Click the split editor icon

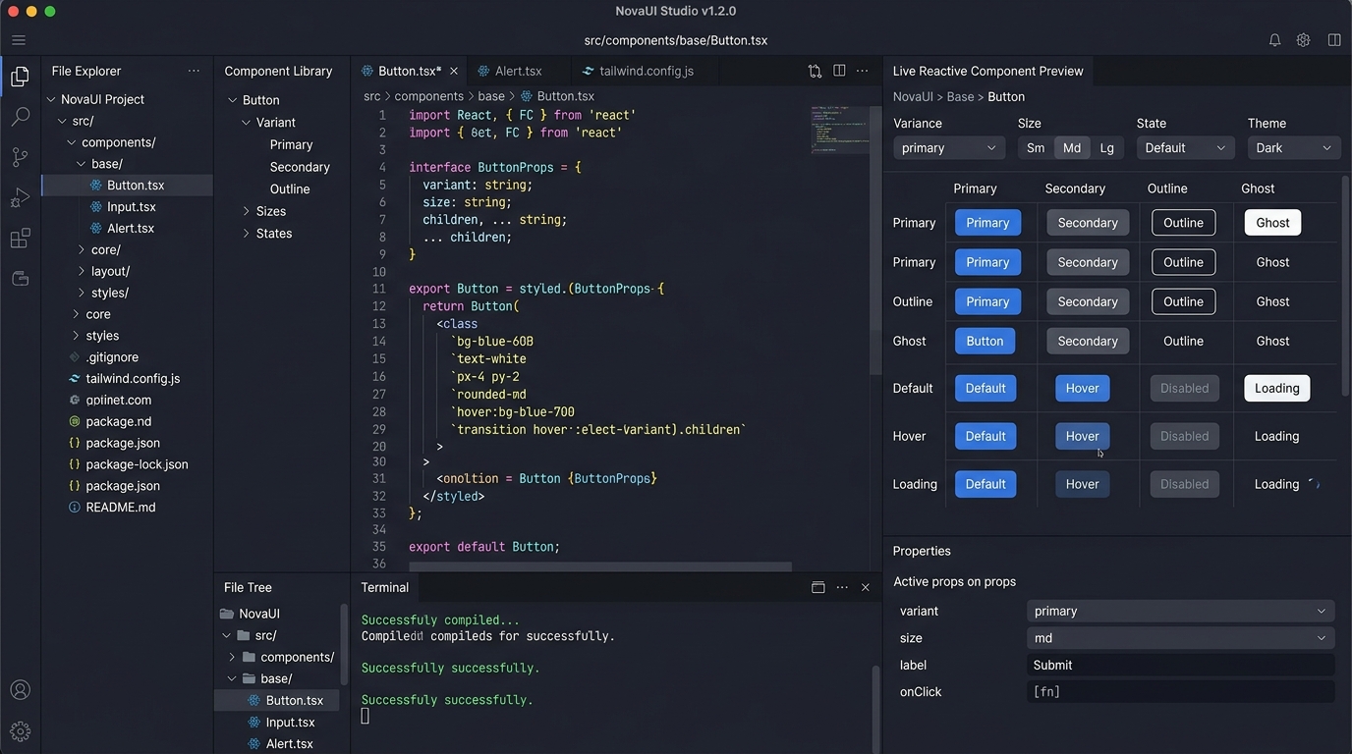[839, 71]
